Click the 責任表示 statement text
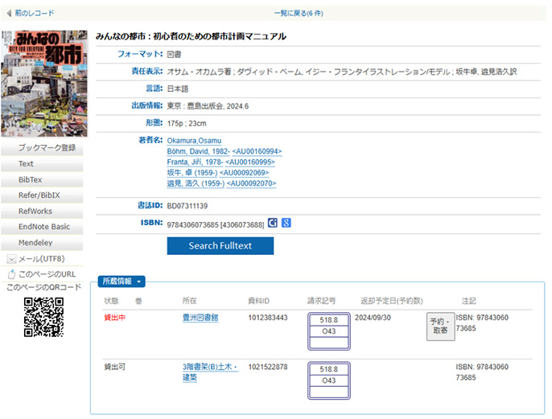This screenshot has height=419, width=552. 342,72
